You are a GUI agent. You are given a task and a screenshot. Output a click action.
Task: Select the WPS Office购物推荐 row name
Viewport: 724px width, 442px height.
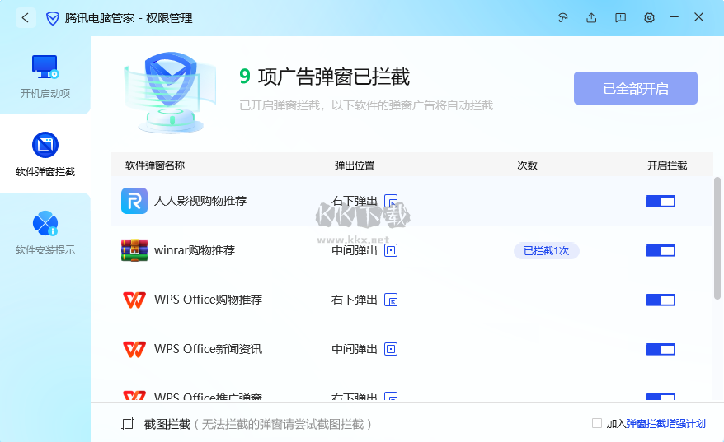pyautogui.click(x=209, y=300)
